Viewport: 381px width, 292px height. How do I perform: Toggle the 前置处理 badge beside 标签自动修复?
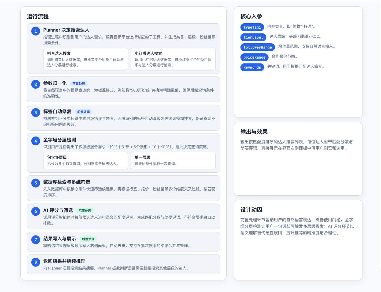(x=83, y=112)
